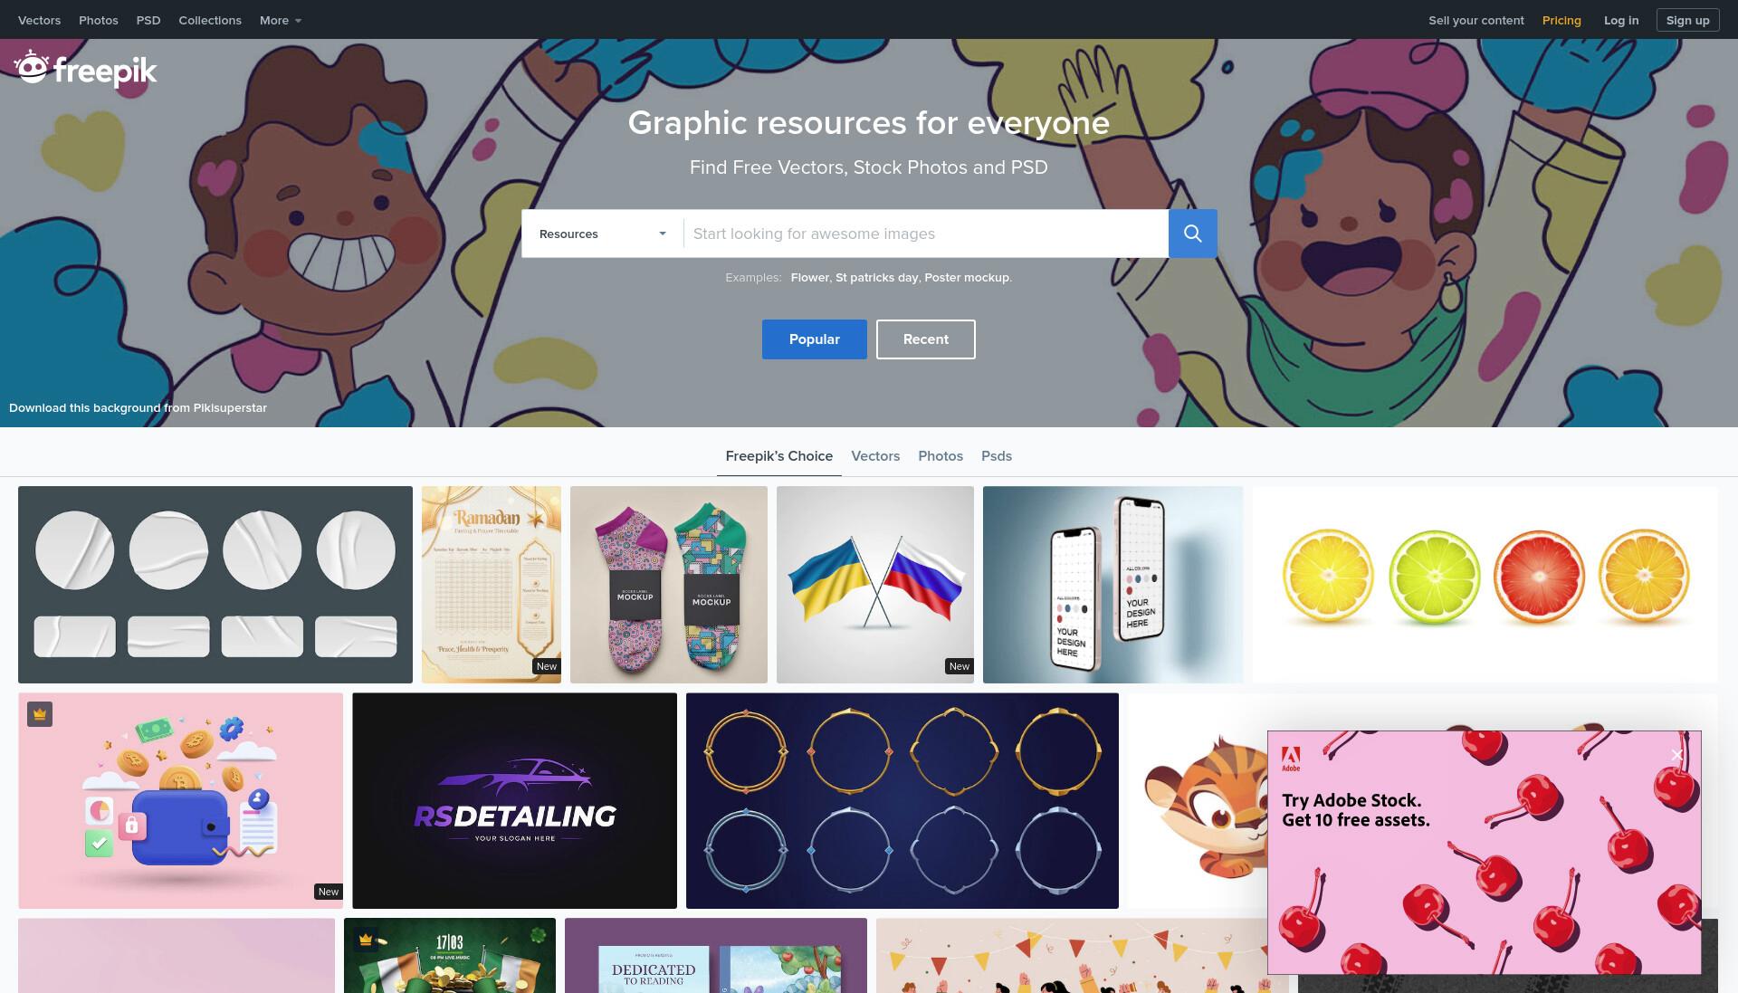
Task: Switch to the Psds tab
Action: pos(996,456)
